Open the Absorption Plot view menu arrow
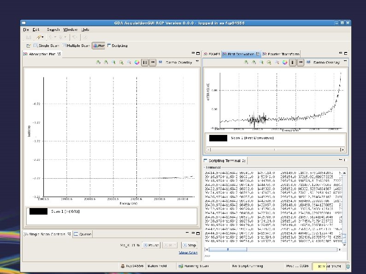The height and width of the screenshot is (274, 366). 197,61
